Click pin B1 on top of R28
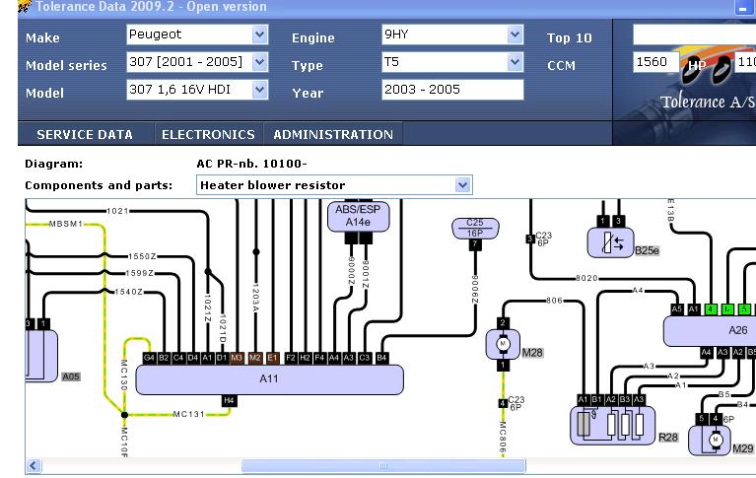 point(597,400)
